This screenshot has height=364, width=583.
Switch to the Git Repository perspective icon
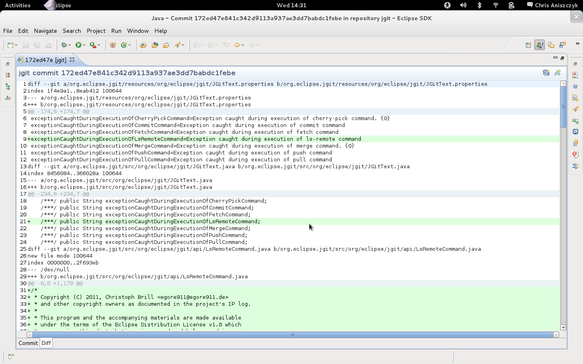click(x=562, y=45)
